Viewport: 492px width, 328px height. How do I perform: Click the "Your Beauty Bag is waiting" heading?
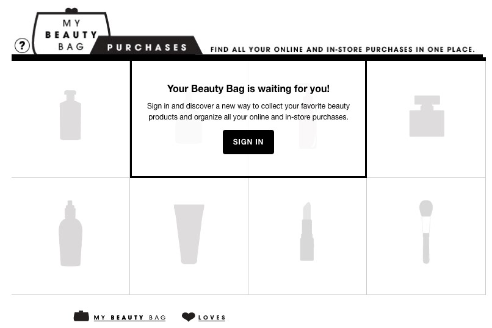tap(248, 89)
